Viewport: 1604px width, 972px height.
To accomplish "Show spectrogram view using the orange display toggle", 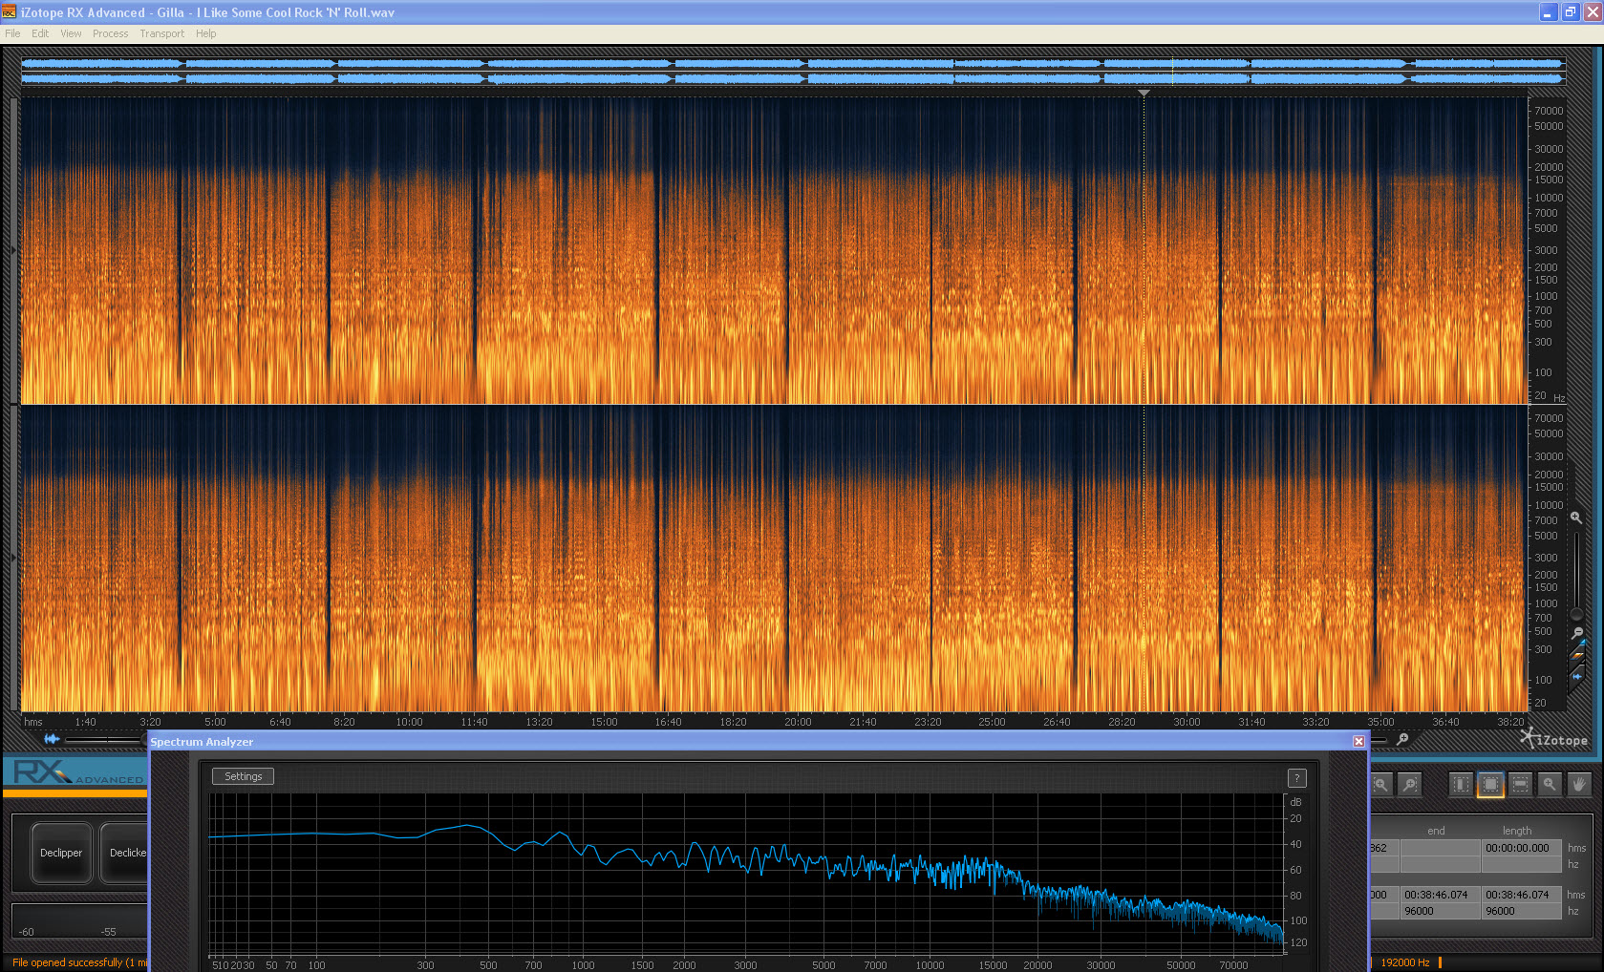I will 1577,657.
